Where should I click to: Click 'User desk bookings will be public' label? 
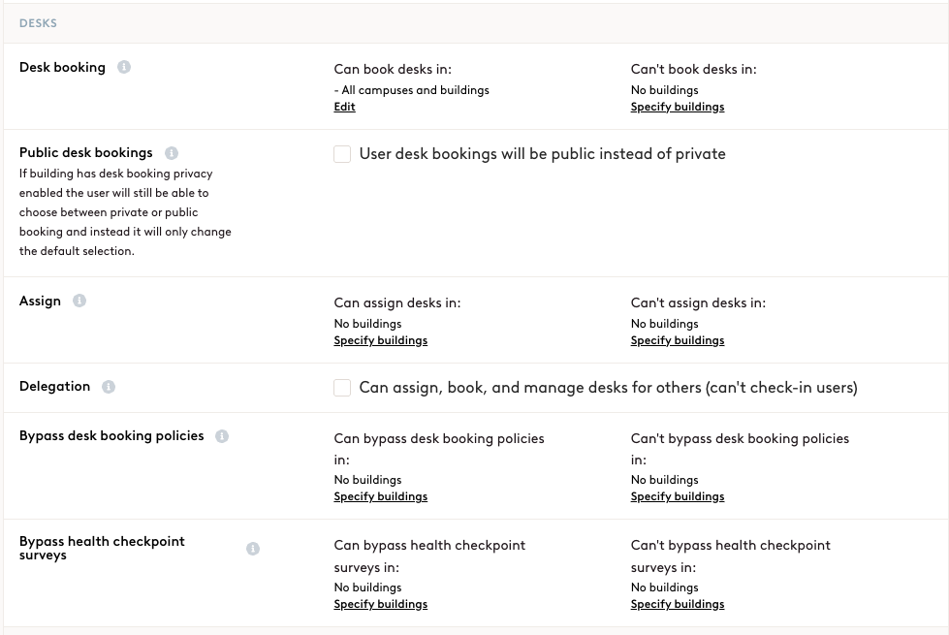pyautogui.click(x=542, y=154)
